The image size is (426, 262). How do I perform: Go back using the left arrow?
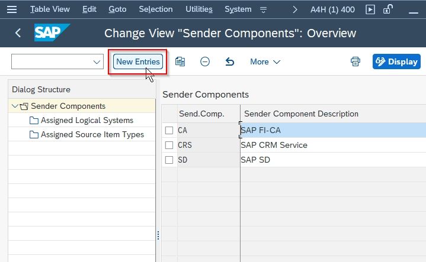[x=18, y=33]
